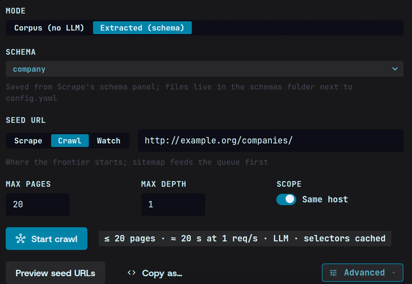Select Extracted (schema) mode
The height and width of the screenshot is (284, 412).
point(142,28)
